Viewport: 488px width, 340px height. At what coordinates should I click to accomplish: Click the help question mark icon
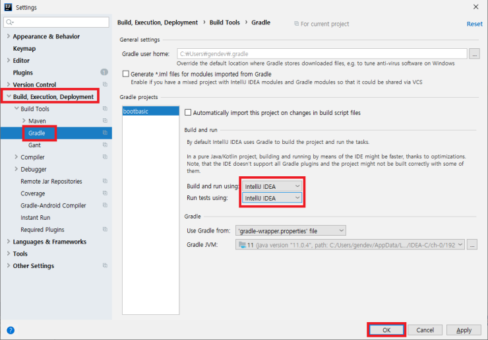click(x=11, y=330)
